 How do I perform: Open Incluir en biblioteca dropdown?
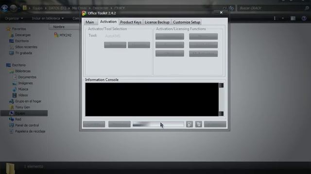pyautogui.click(x=48, y=18)
